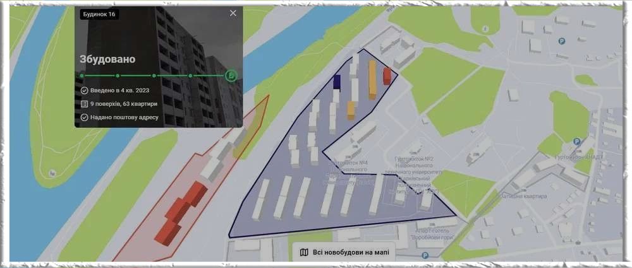Close the Будинок 16 info popup
The image size is (632, 268).
(x=233, y=13)
